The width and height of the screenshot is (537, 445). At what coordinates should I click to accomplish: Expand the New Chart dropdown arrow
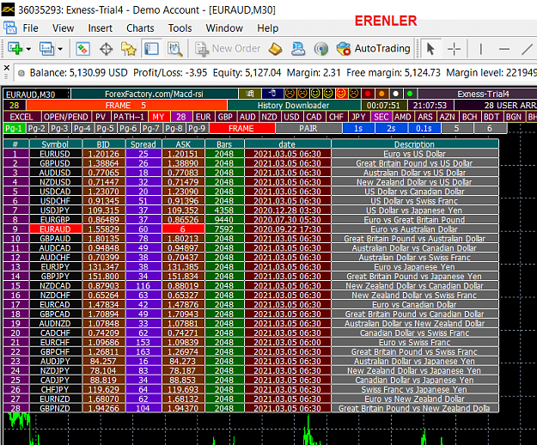click(28, 49)
